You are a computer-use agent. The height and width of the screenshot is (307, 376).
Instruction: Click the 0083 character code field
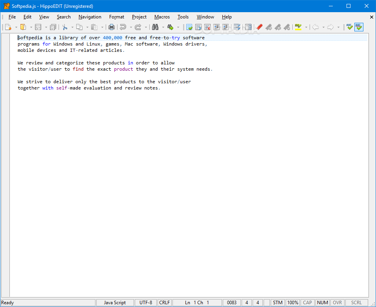[232, 303]
